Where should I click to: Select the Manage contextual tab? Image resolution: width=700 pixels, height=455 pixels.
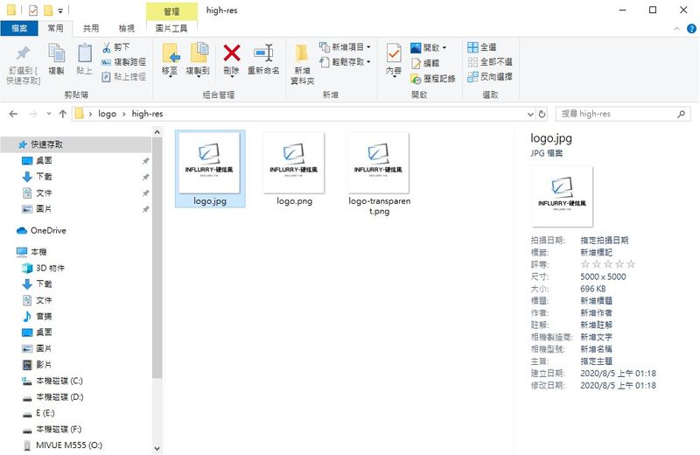tap(171, 11)
